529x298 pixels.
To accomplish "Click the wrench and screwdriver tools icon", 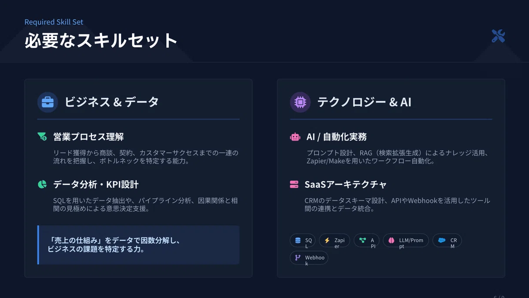I will click(x=498, y=36).
